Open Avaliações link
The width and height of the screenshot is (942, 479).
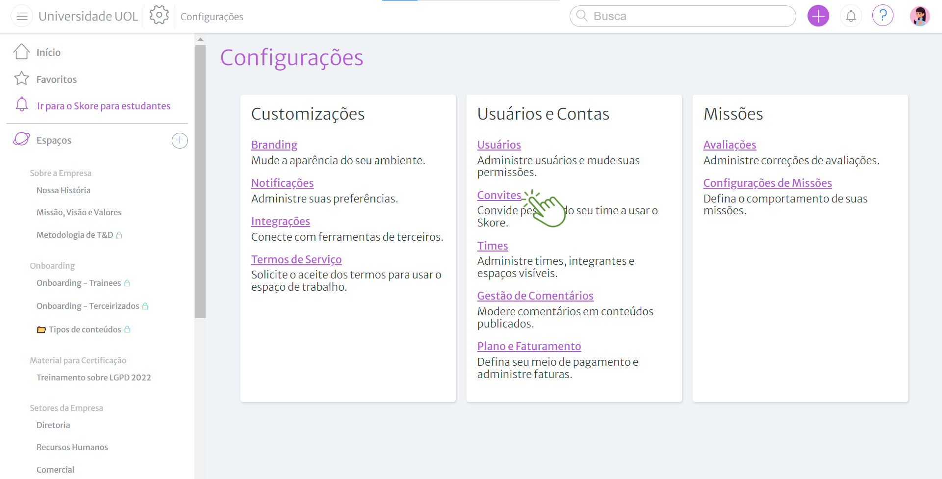(730, 145)
